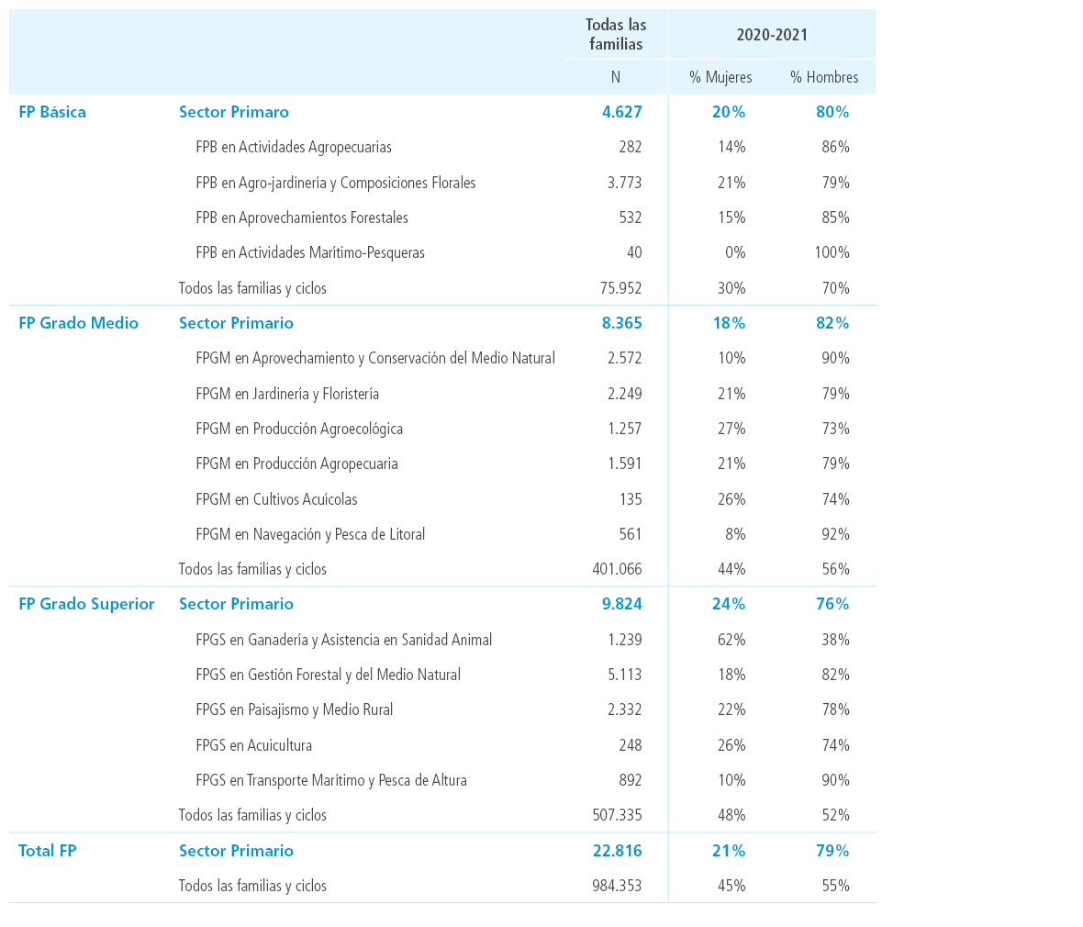Viewport: 1083px width, 927px height.
Task: Click the % Mujeres column header
Action: pos(720,77)
